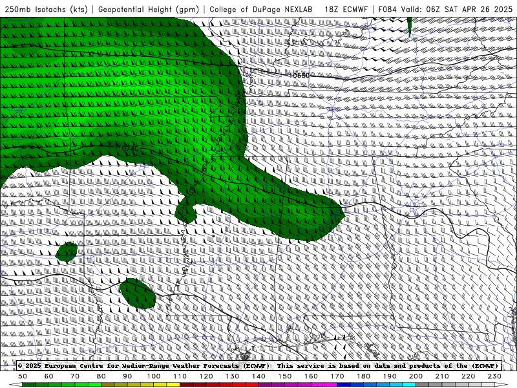Click the 90 label on color scale

[127, 376]
